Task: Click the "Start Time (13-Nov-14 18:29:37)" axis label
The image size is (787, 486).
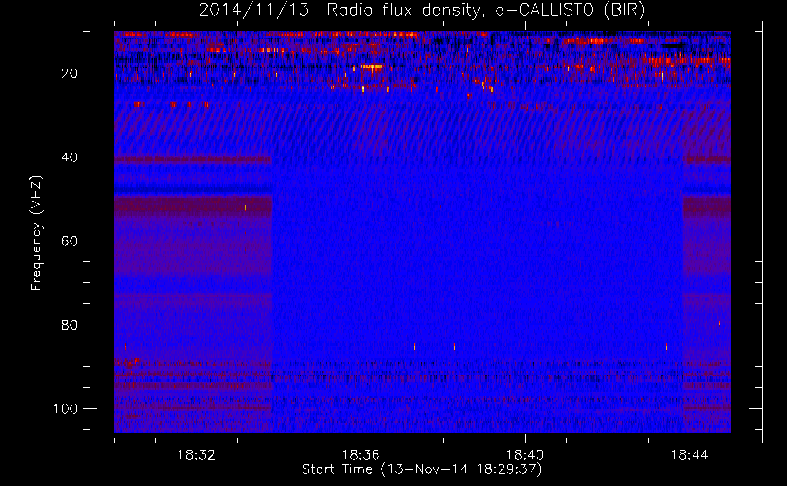Action: 422,469
